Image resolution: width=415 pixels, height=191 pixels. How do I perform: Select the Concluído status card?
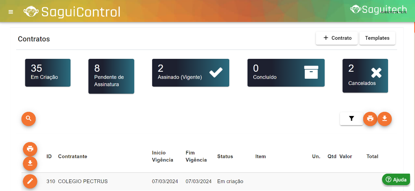286,73
